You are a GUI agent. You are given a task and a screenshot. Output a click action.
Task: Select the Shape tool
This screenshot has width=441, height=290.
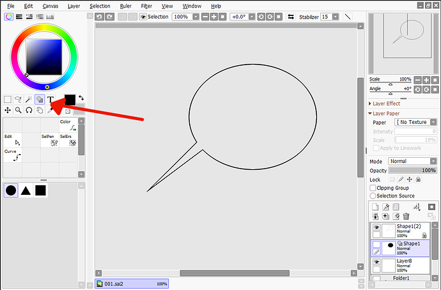40,100
